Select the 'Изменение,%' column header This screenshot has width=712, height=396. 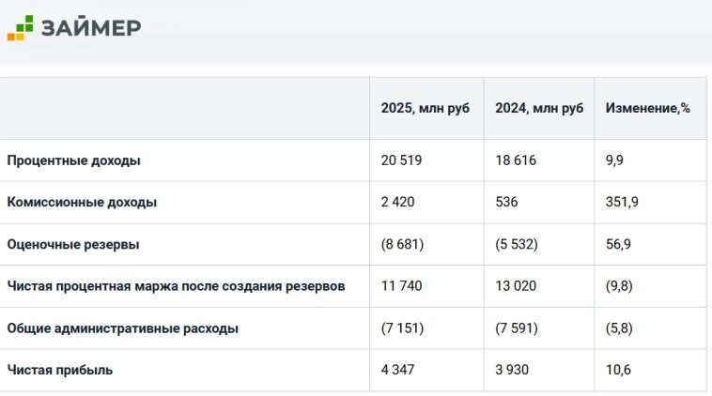pos(647,108)
